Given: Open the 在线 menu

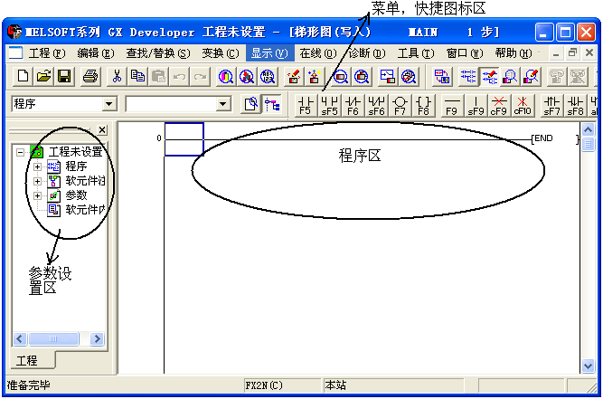Looking at the screenshot, I should pos(316,53).
